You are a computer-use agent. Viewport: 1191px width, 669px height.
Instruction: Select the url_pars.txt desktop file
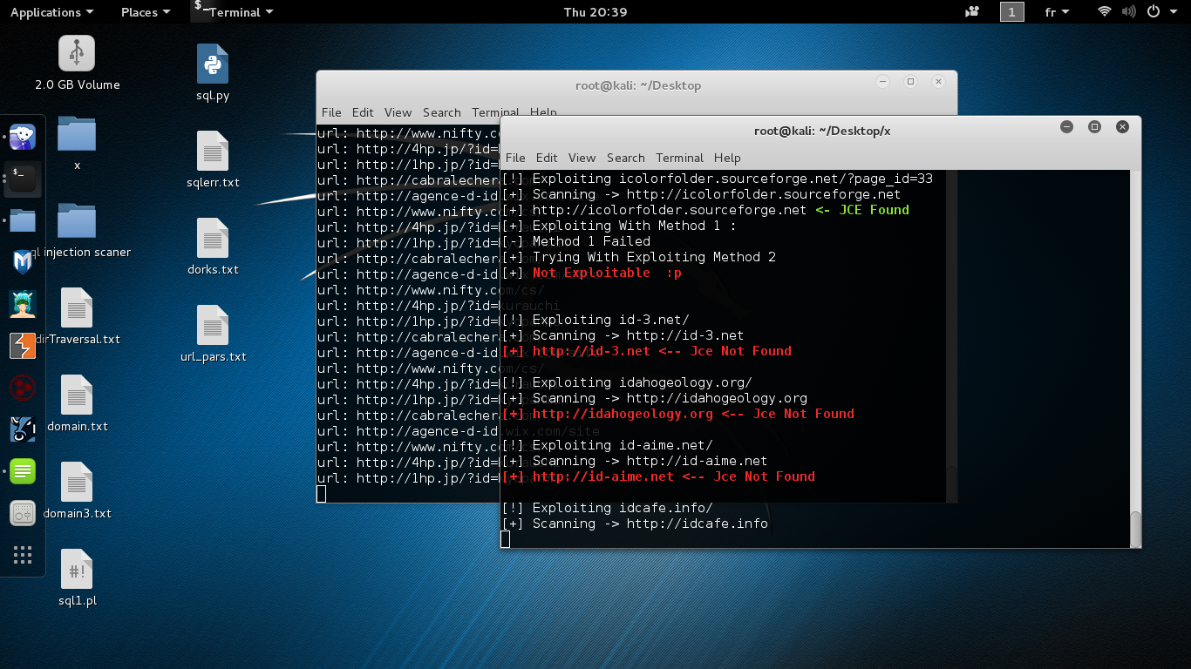[x=213, y=334]
